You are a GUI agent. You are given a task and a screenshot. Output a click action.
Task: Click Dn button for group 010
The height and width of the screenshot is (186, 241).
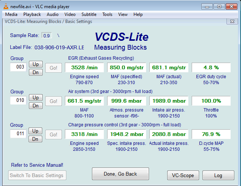point(36,106)
